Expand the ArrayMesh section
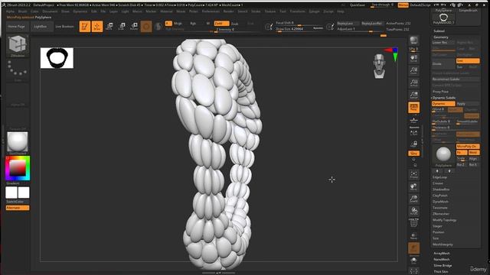This screenshot has width=490, height=275. click(442, 254)
